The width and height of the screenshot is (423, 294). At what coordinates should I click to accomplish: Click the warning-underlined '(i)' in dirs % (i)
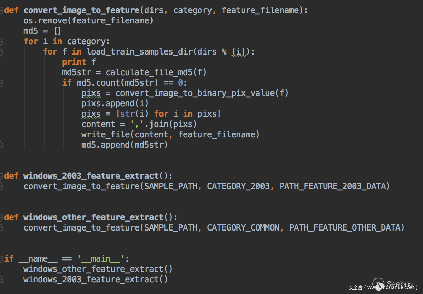[238, 52]
